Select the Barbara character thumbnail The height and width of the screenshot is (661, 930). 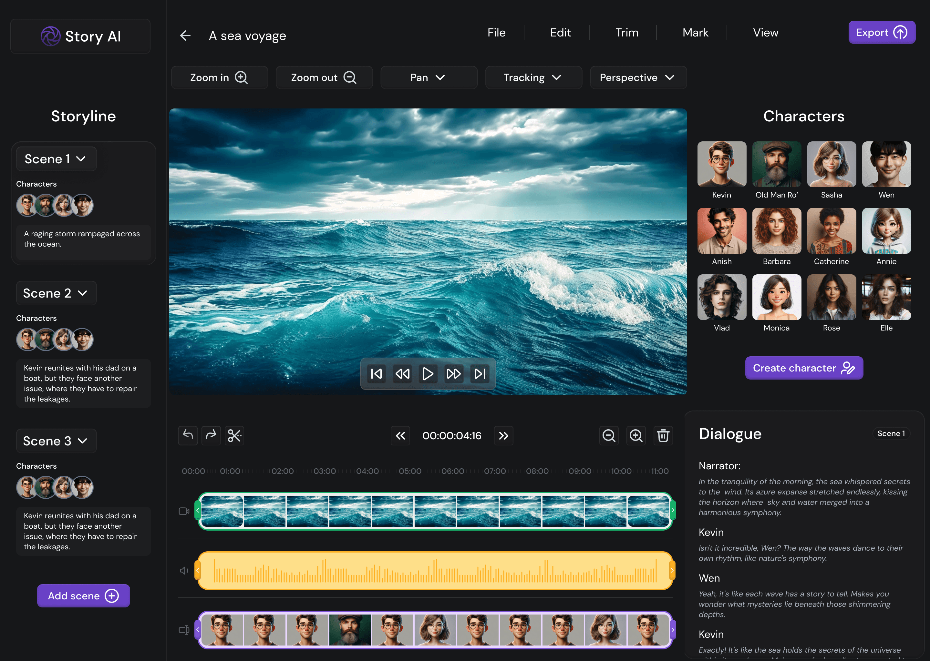[777, 231]
